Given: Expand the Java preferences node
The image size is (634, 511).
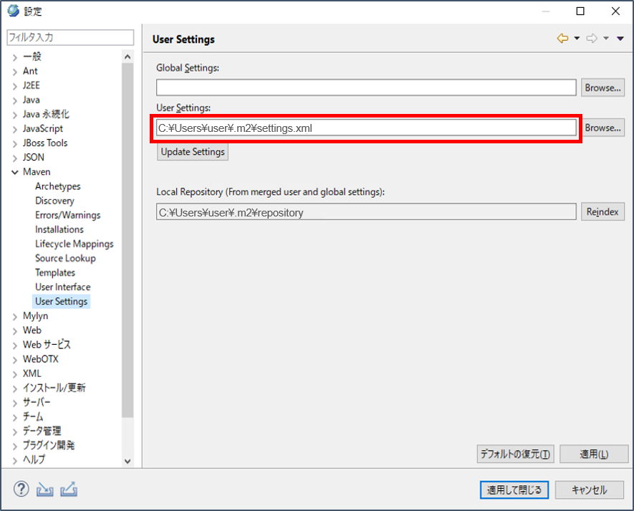Looking at the screenshot, I should (15, 100).
